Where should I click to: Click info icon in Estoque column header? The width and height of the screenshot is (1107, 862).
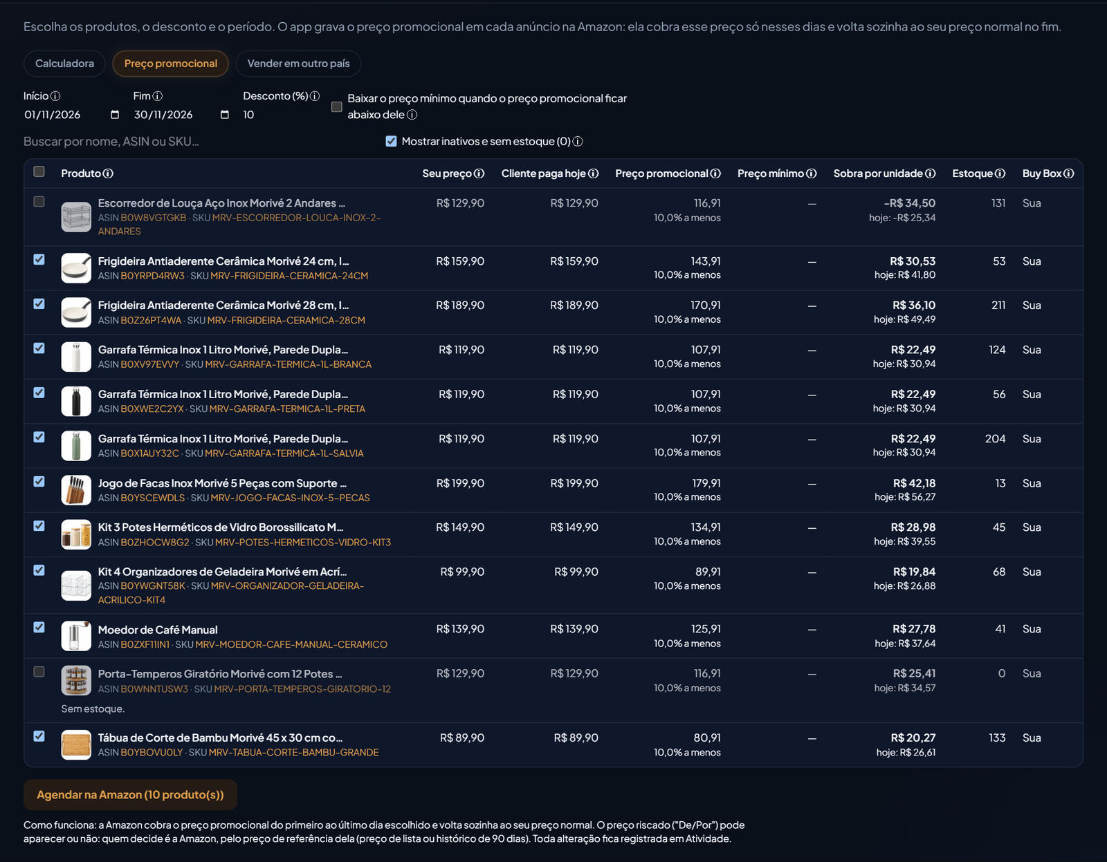[1000, 174]
